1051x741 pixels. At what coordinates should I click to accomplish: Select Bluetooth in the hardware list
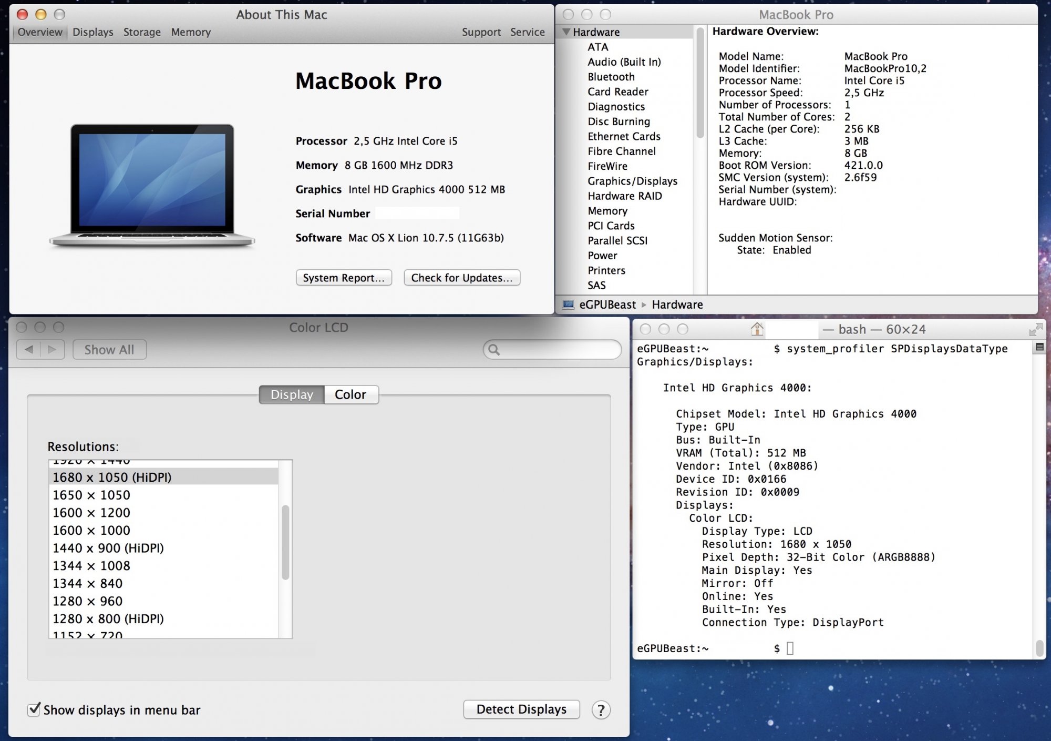pyautogui.click(x=611, y=77)
